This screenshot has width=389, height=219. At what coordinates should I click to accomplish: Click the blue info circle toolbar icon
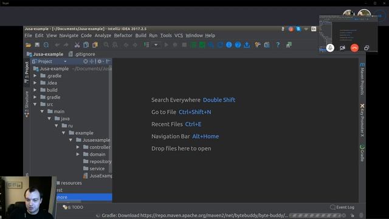[x=229, y=45]
